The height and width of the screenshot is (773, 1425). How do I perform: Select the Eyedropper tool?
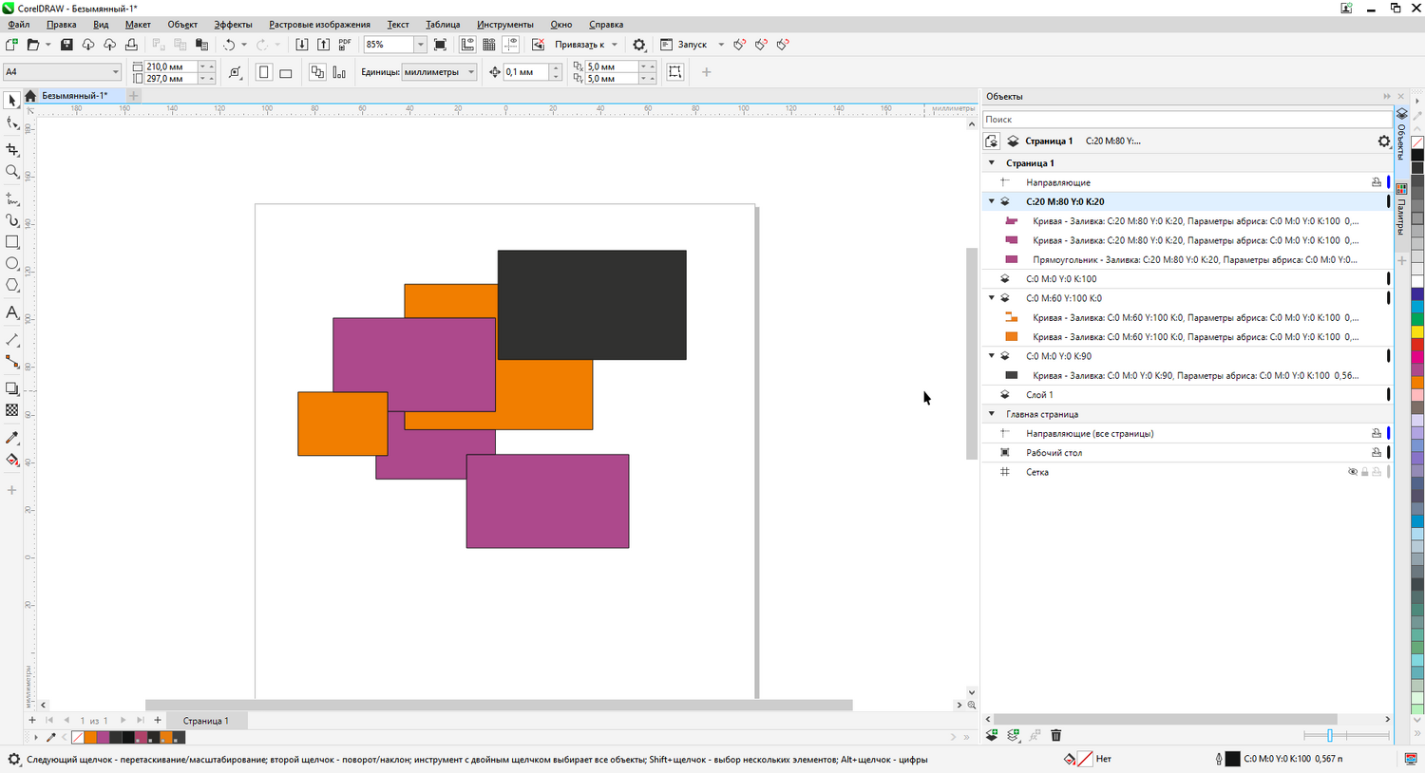click(x=12, y=438)
